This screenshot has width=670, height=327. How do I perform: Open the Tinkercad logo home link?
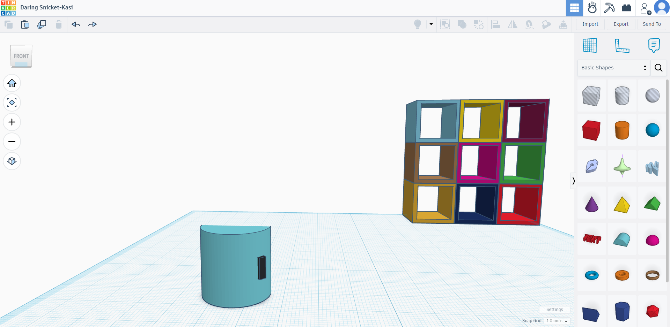click(x=8, y=8)
